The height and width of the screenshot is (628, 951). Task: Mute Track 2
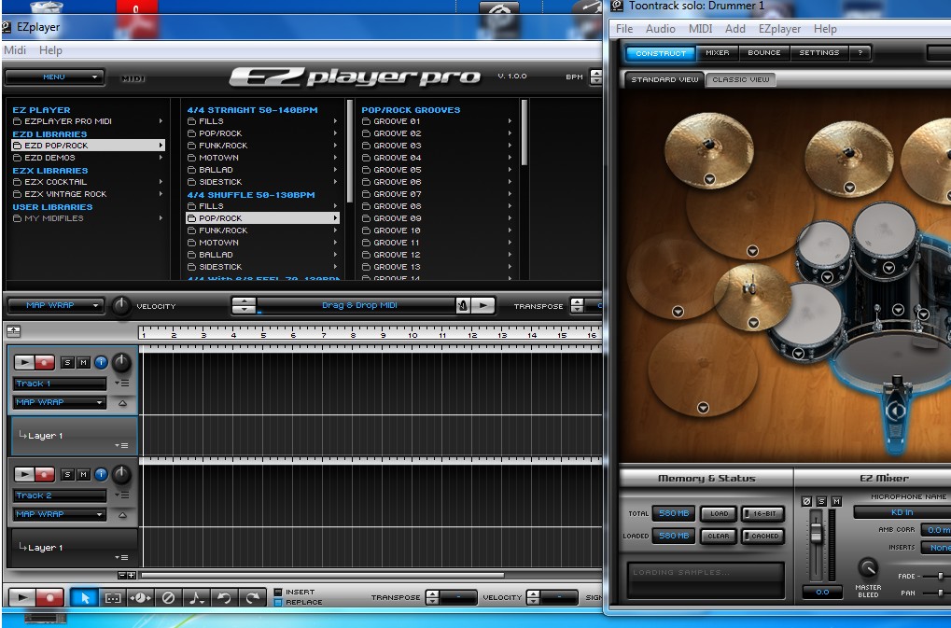pyautogui.click(x=83, y=474)
